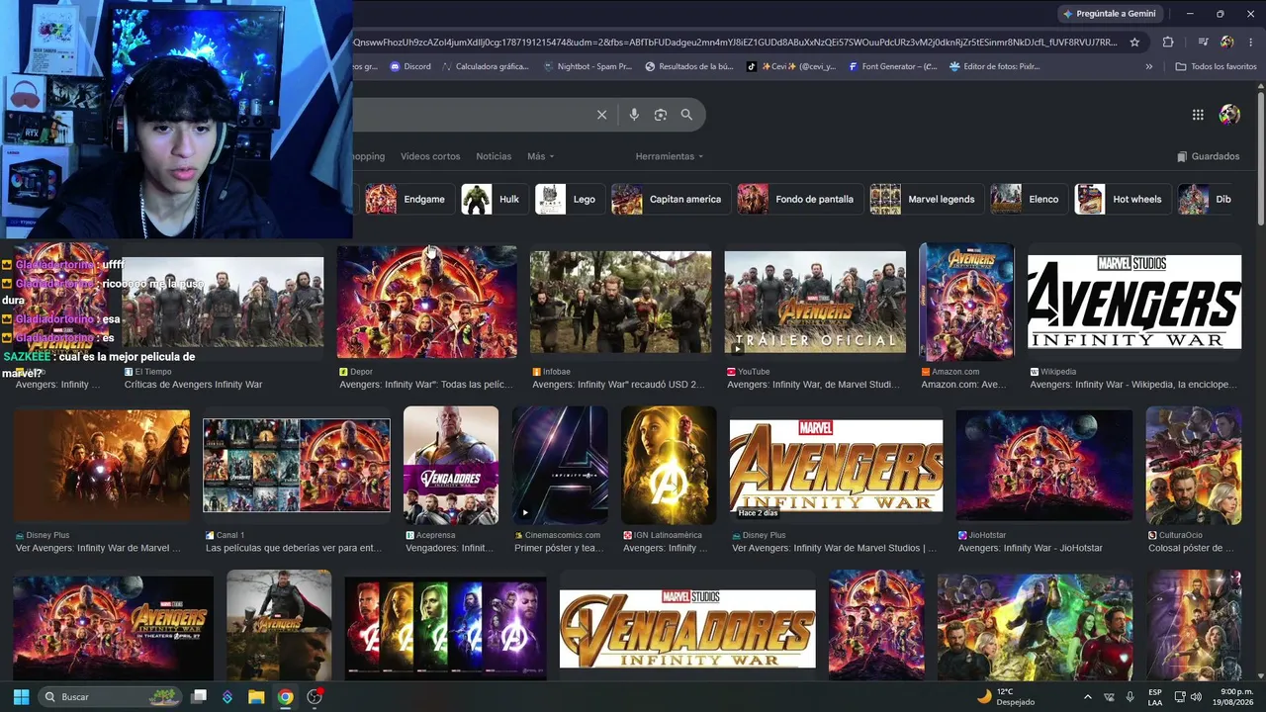Clear the Google search box text
Image resolution: width=1266 pixels, height=712 pixels.
601,115
